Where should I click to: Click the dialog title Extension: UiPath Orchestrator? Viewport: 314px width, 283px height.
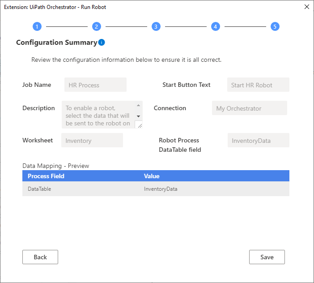click(x=55, y=7)
